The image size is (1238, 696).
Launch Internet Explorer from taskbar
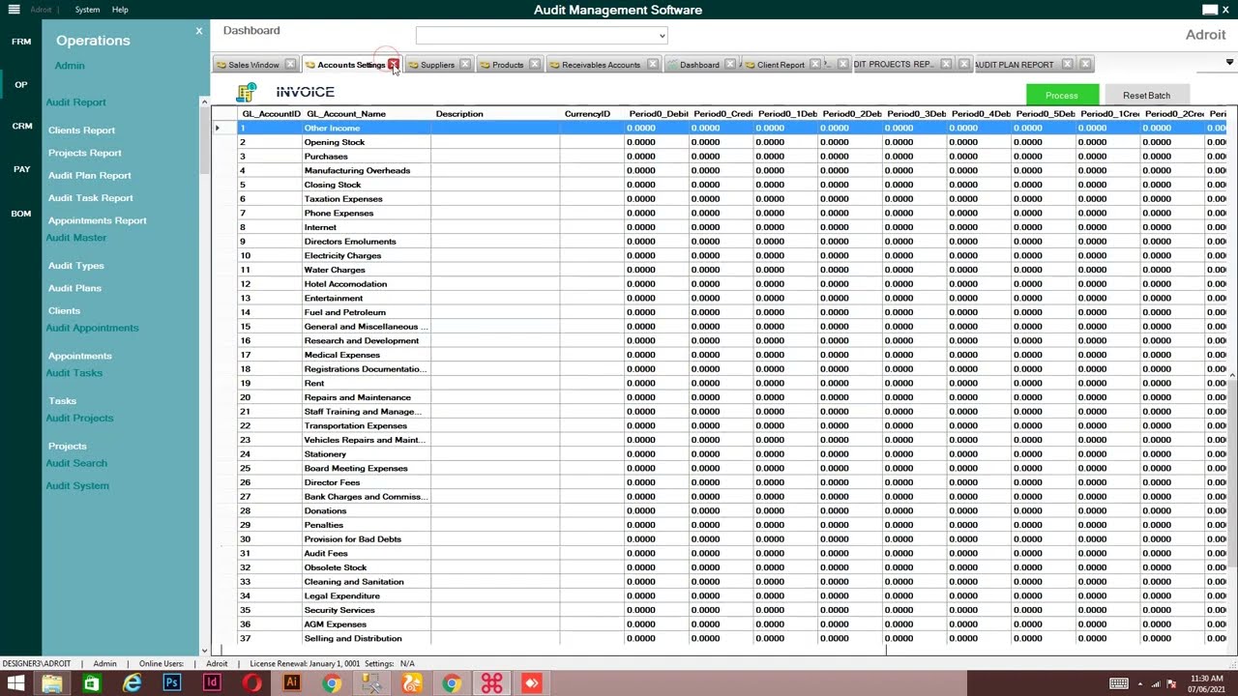pyautogui.click(x=132, y=683)
